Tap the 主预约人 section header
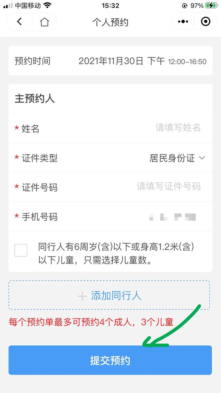 point(31,99)
